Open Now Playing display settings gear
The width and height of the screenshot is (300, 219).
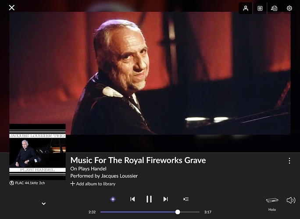[289, 8]
